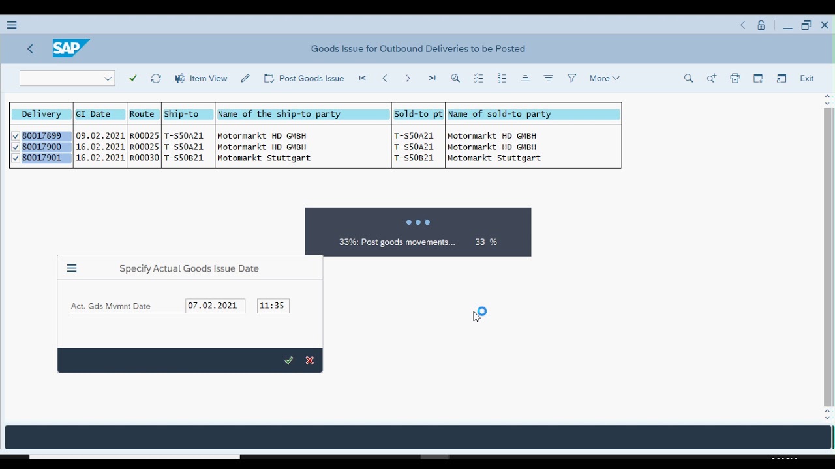Open the SAP hamburger menu
Viewport: 835px width, 469px height.
point(12,25)
